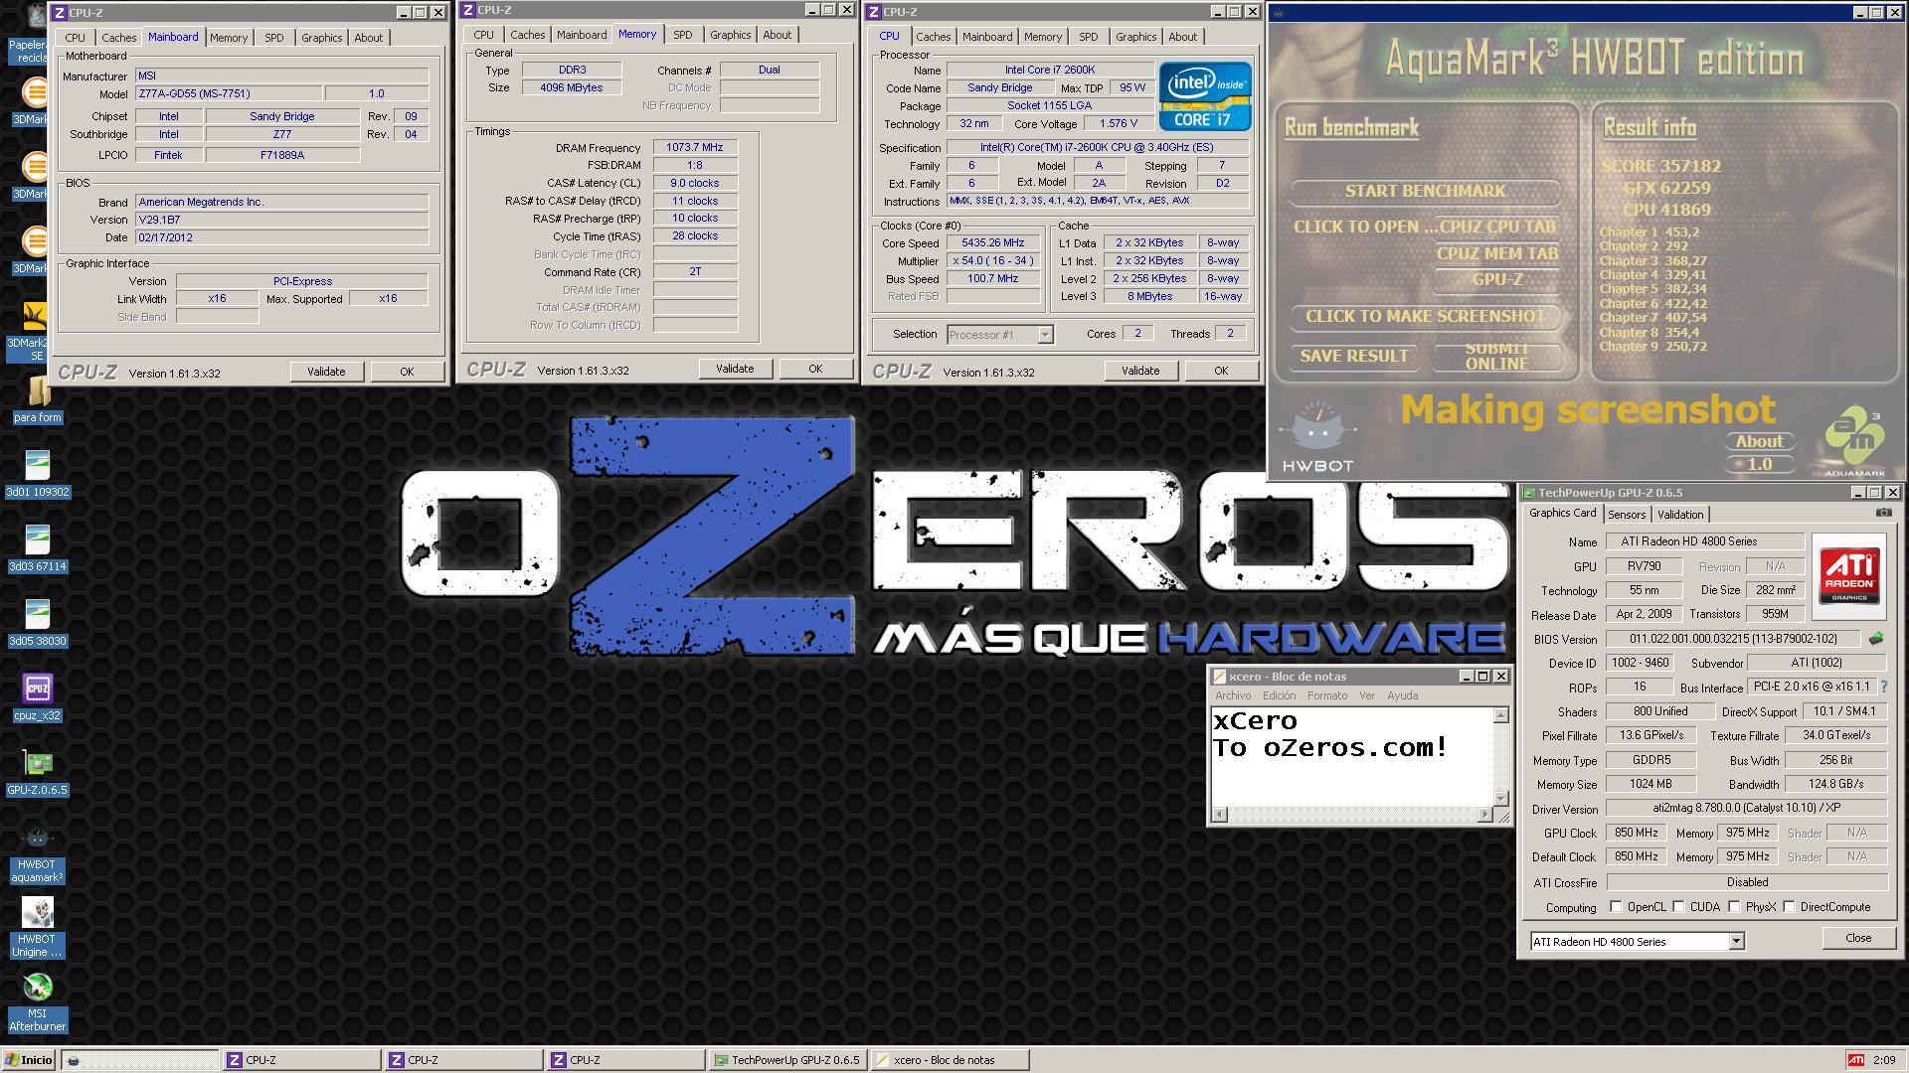Enable the DirectCompute checkbox
This screenshot has height=1073, width=1909.
tap(1789, 906)
